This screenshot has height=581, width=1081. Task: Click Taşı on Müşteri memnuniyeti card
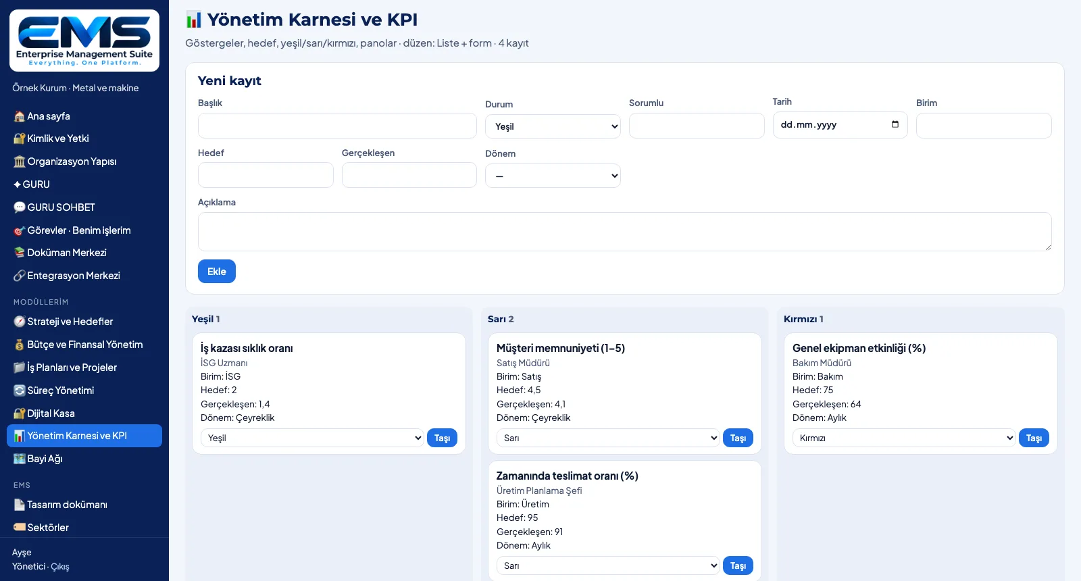pyautogui.click(x=738, y=438)
